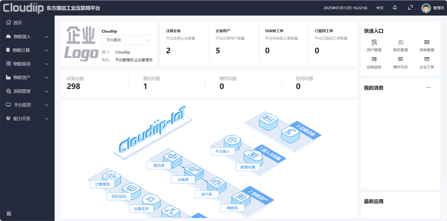Click the 计算模型 block icon

click(111, 177)
